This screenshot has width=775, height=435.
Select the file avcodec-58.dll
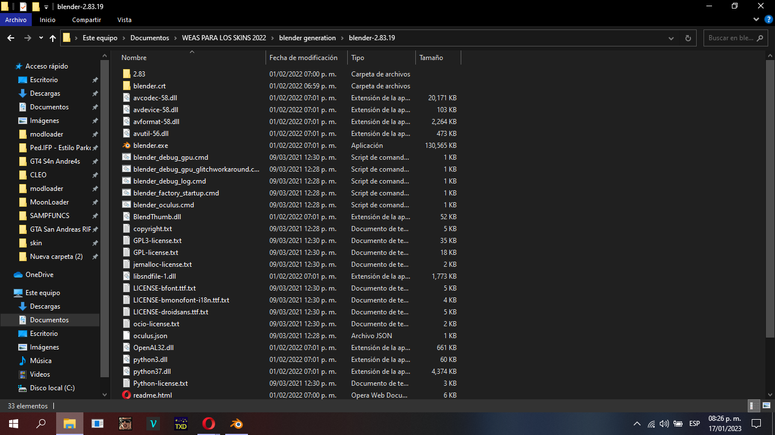(155, 98)
